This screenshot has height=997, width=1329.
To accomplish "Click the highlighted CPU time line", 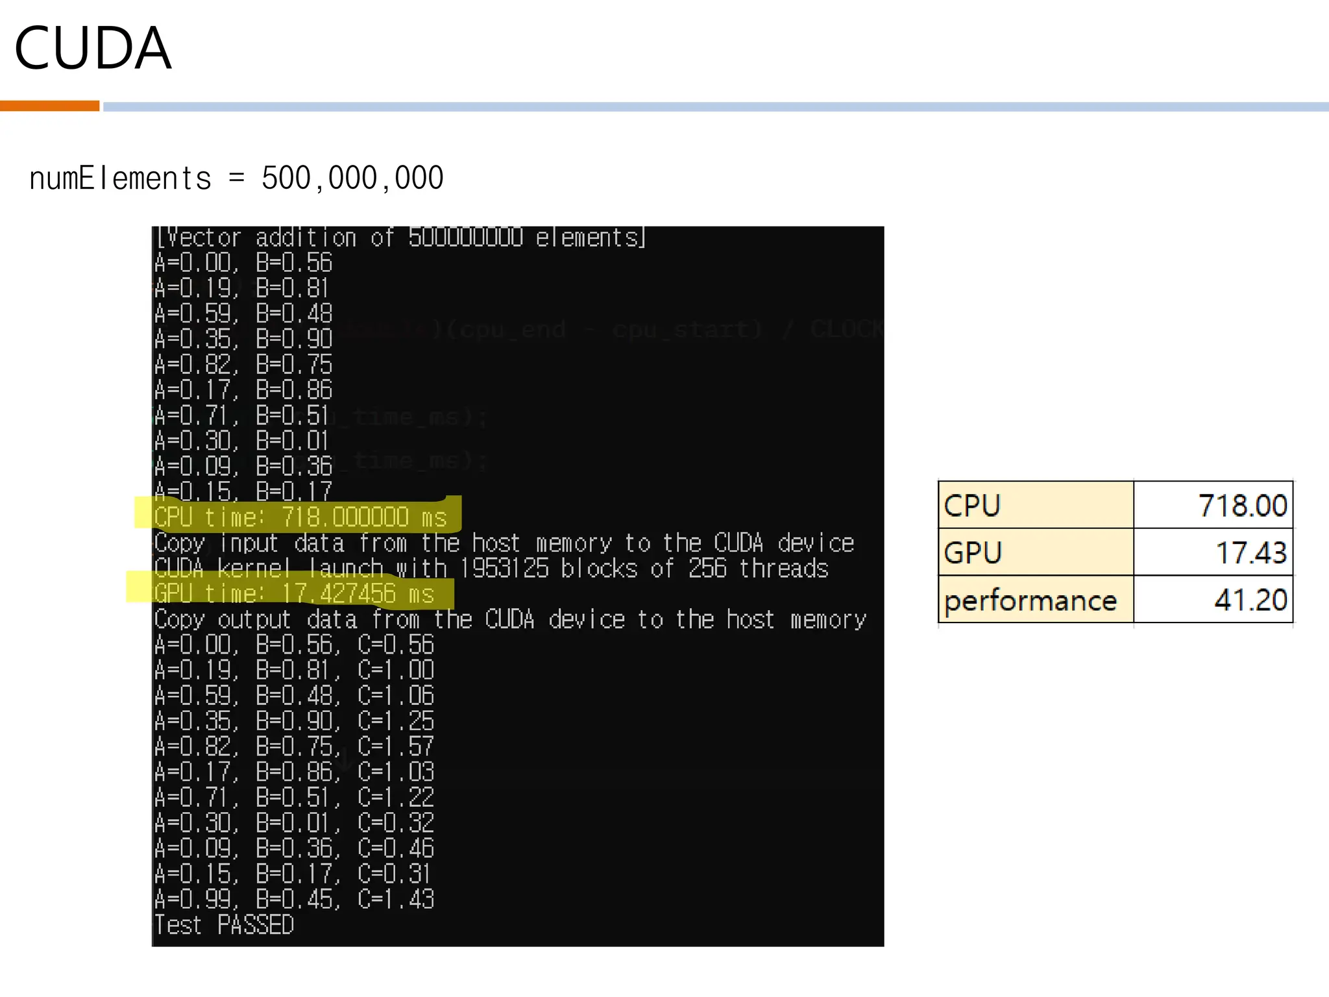I will point(300,517).
